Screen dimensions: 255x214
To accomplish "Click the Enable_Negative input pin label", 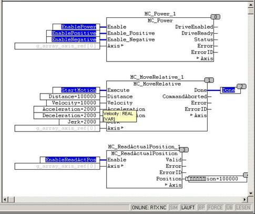I will [x=131, y=39].
